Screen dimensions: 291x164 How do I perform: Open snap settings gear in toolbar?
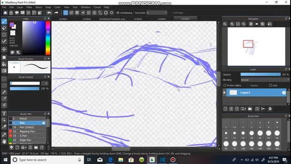[111, 13]
